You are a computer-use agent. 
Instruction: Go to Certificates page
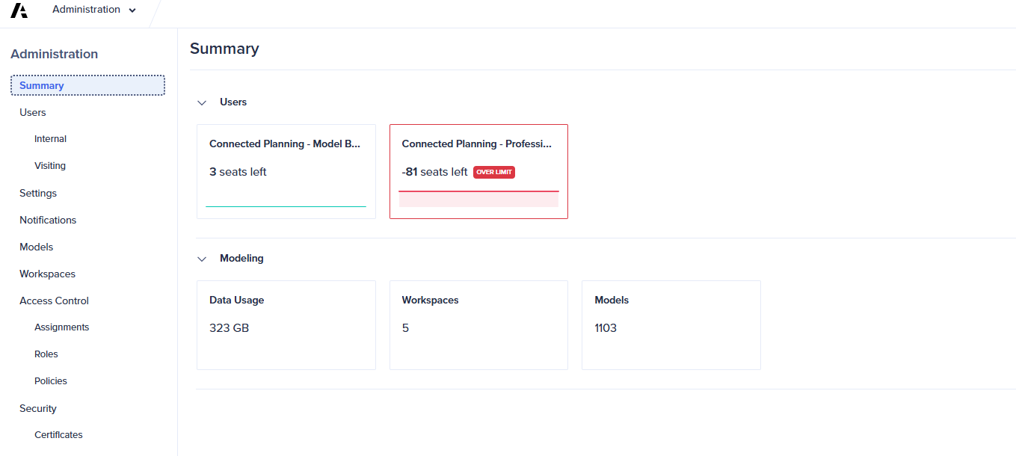[58, 435]
